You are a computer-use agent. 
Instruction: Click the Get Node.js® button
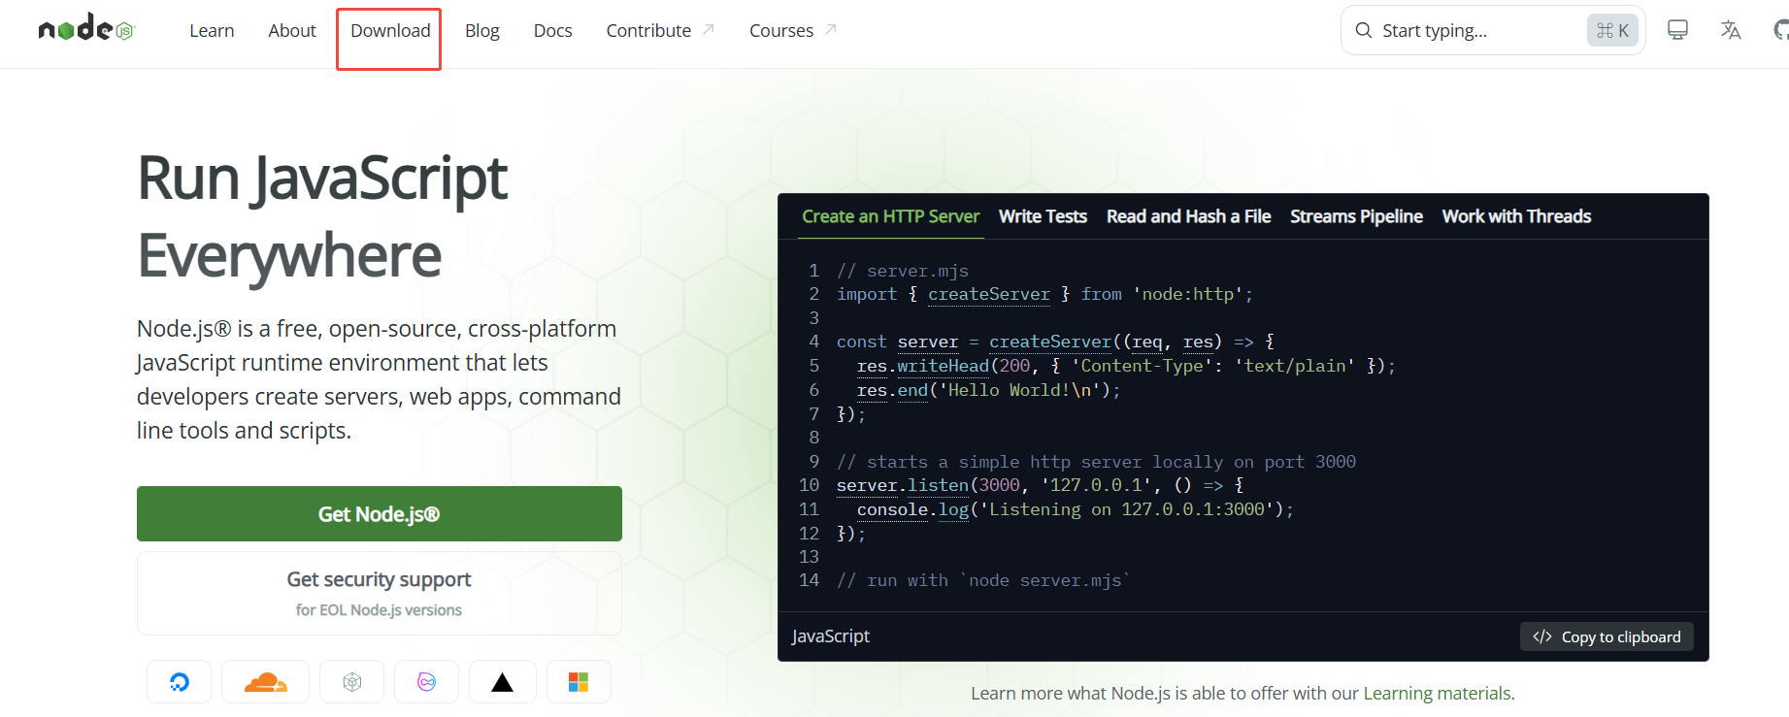tap(380, 514)
